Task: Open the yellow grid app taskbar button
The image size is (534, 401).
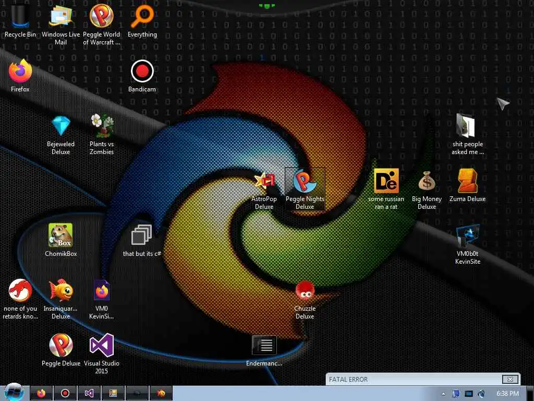Action: tap(113, 394)
